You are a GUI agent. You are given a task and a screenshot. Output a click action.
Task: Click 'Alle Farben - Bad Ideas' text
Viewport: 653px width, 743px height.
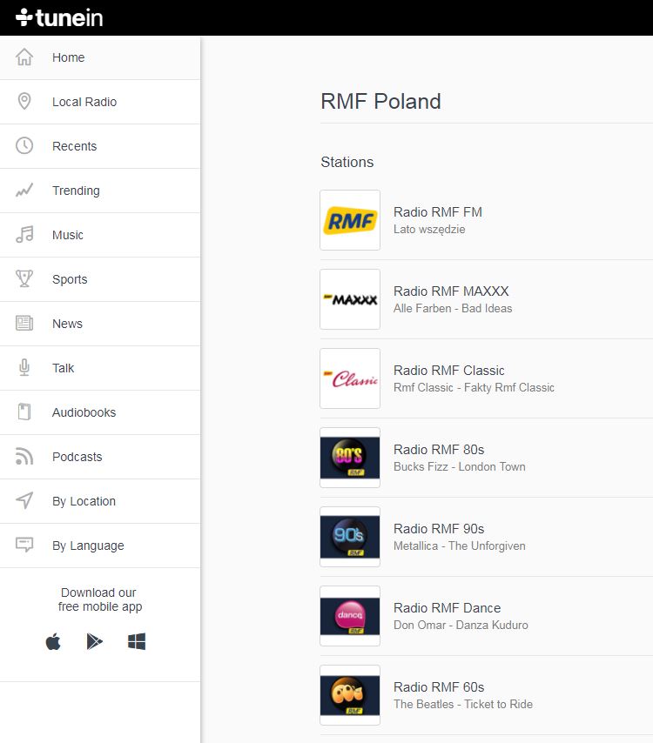pos(453,309)
